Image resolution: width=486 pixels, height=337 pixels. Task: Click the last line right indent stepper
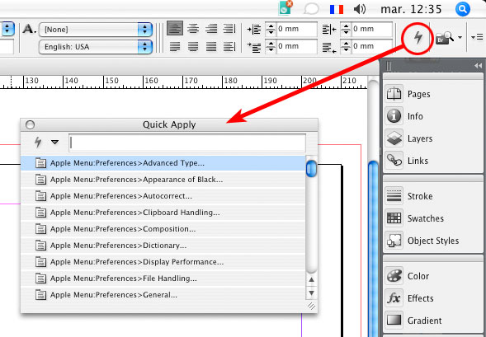[x=346, y=47]
